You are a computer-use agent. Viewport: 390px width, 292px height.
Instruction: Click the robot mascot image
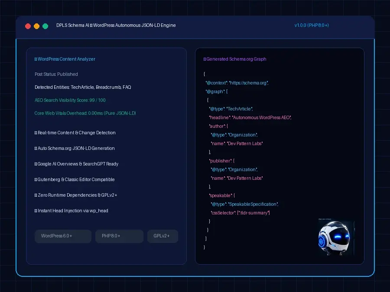tap(336, 237)
